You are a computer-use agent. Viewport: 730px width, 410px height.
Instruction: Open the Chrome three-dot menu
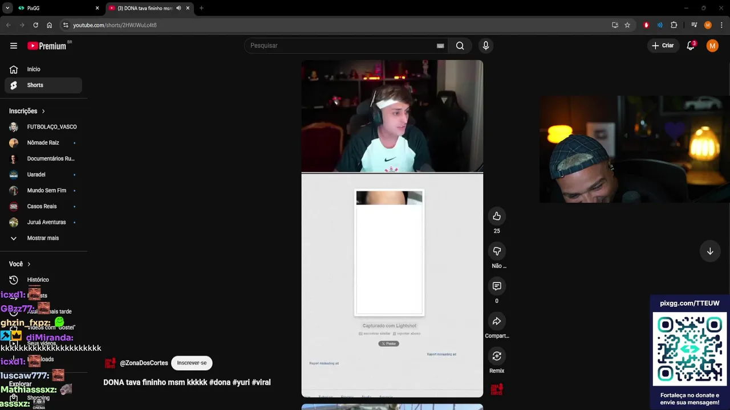pos(721,25)
